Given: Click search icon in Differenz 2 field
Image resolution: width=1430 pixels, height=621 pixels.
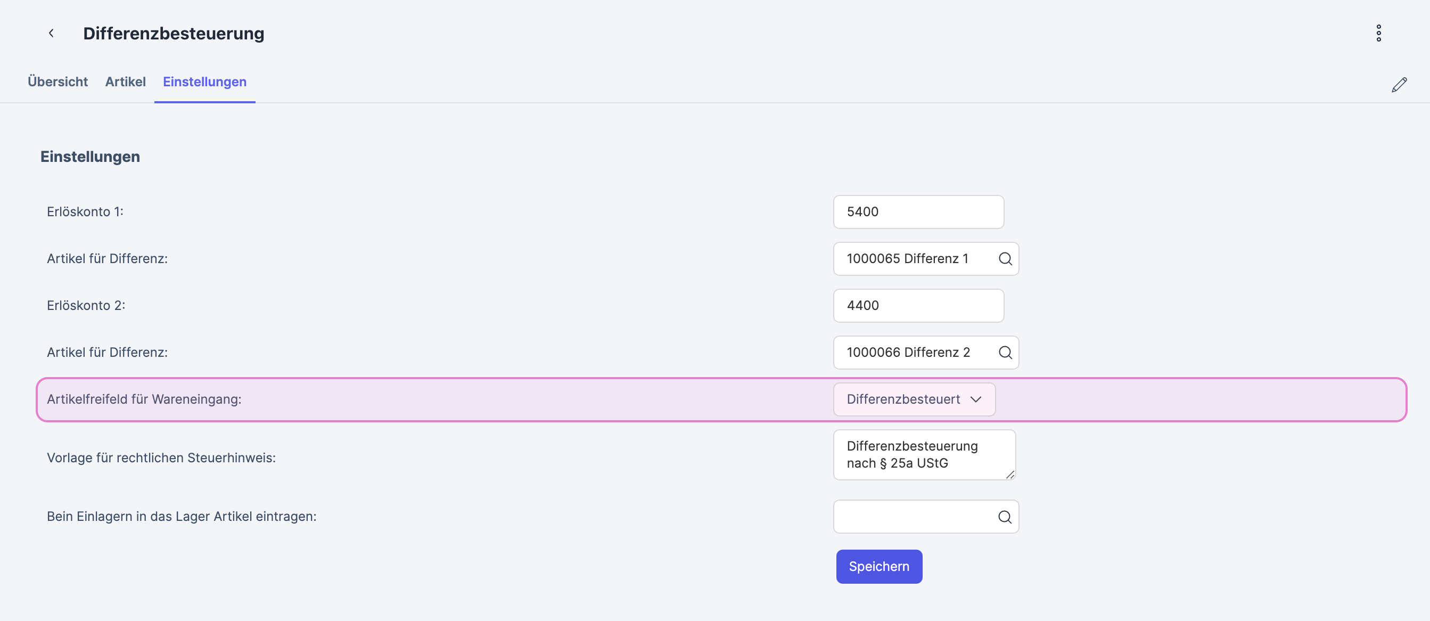Looking at the screenshot, I should (1005, 353).
